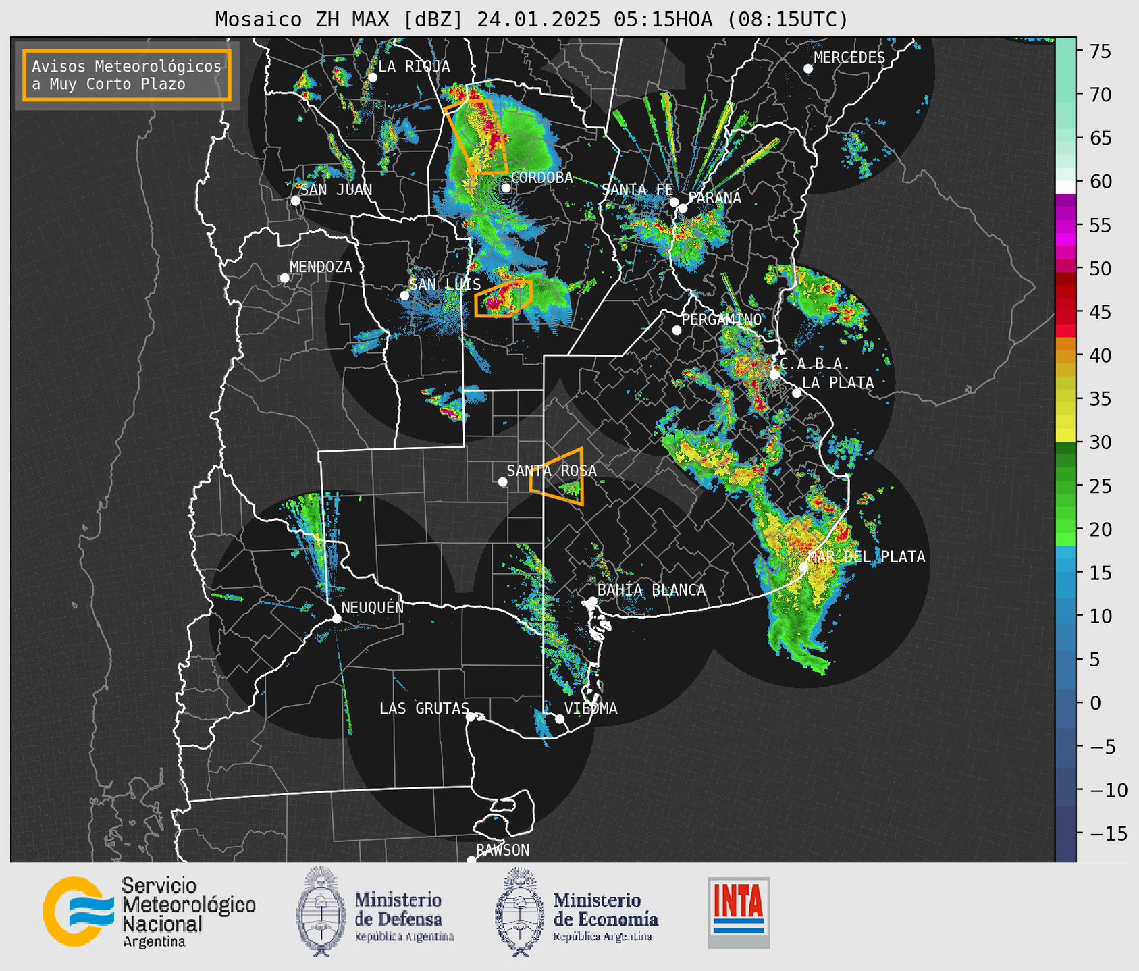Click the Rawson city marker
The height and width of the screenshot is (971, 1139).
click(x=471, y=860)
